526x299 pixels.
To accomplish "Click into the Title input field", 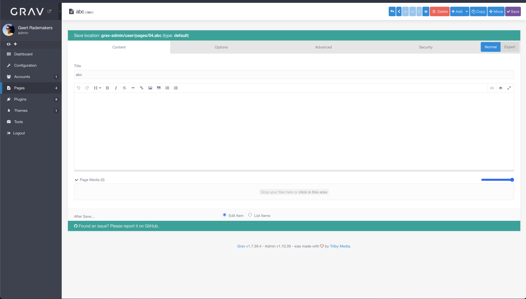I will 294,75.
